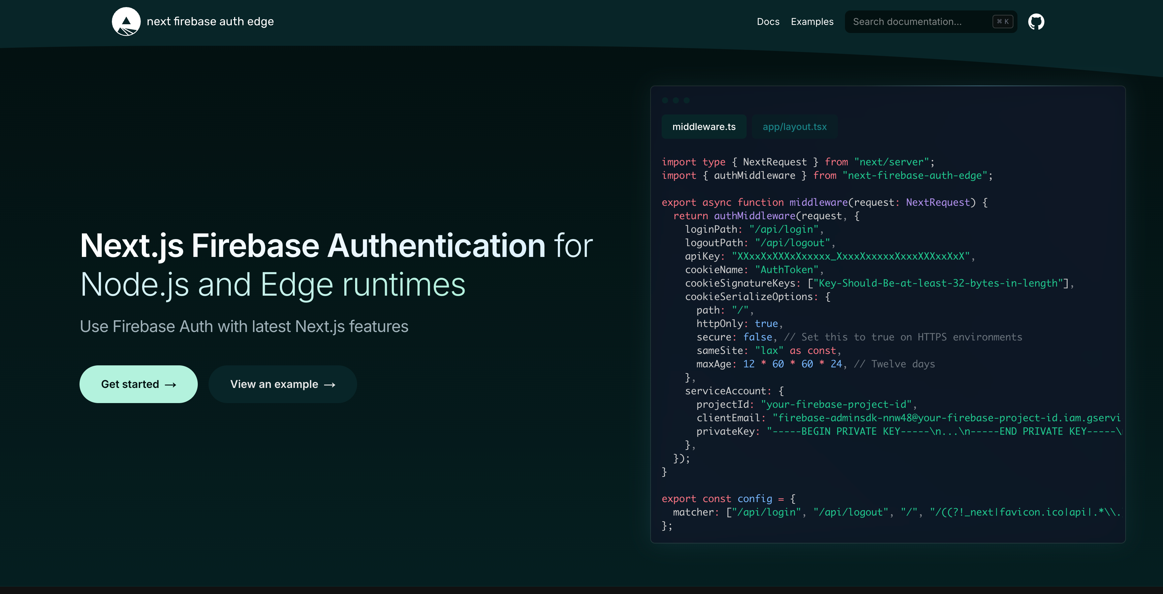1163x594 pixels.
Task: Click the apiKey placeholder string
Action: point(851,256)
